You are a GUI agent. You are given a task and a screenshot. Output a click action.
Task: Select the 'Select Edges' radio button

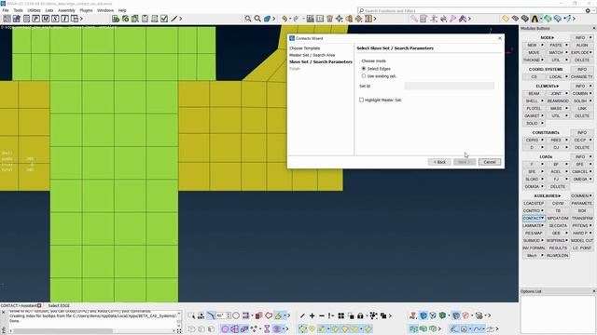click(x=364, y=69)
